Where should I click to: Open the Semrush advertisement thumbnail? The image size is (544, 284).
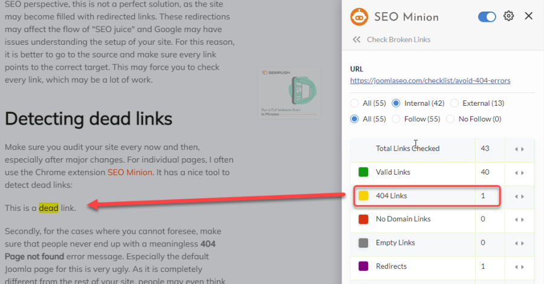point(289,93)
